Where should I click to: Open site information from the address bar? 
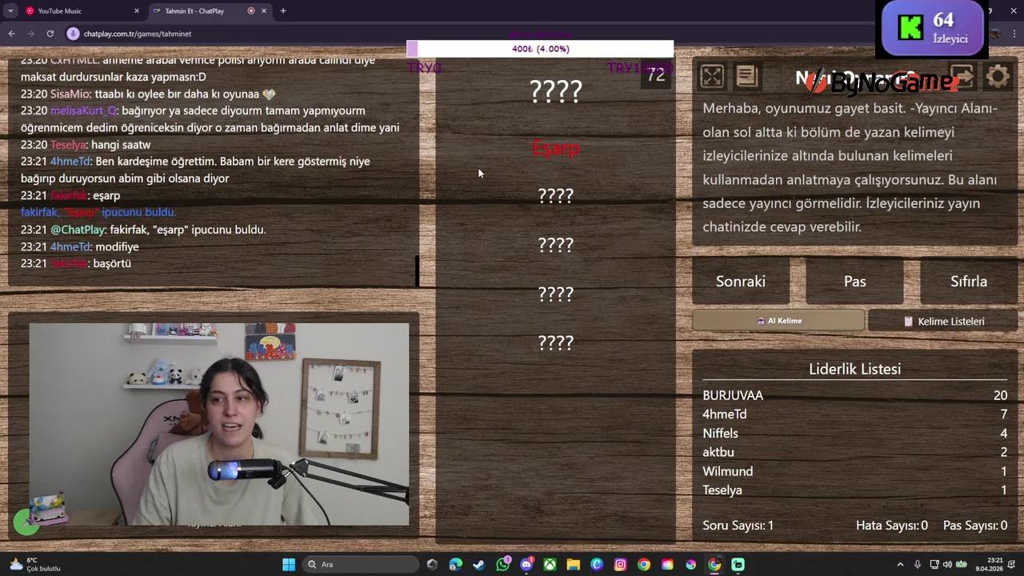click(x=72, y=34)
